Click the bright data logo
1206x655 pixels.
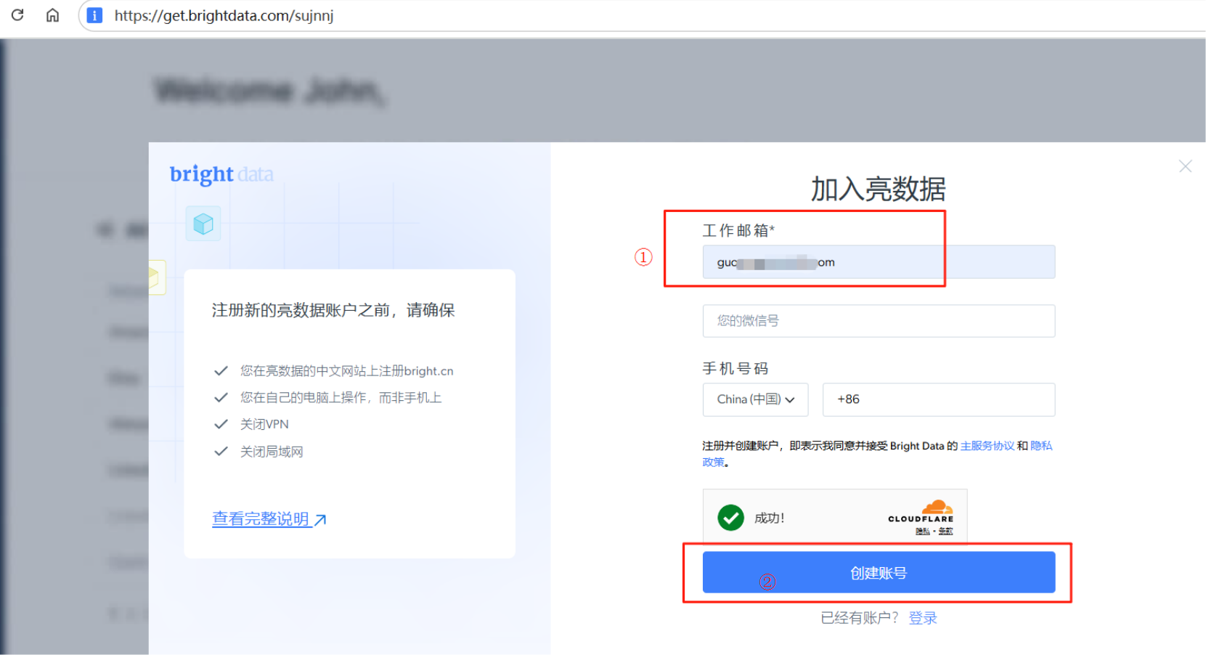pyautogui.click(x=221, y=174)
